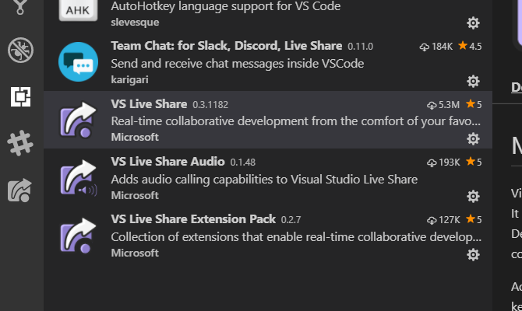Open the Extensions view in activity bar
522x311 pixels.
[21, 96]
